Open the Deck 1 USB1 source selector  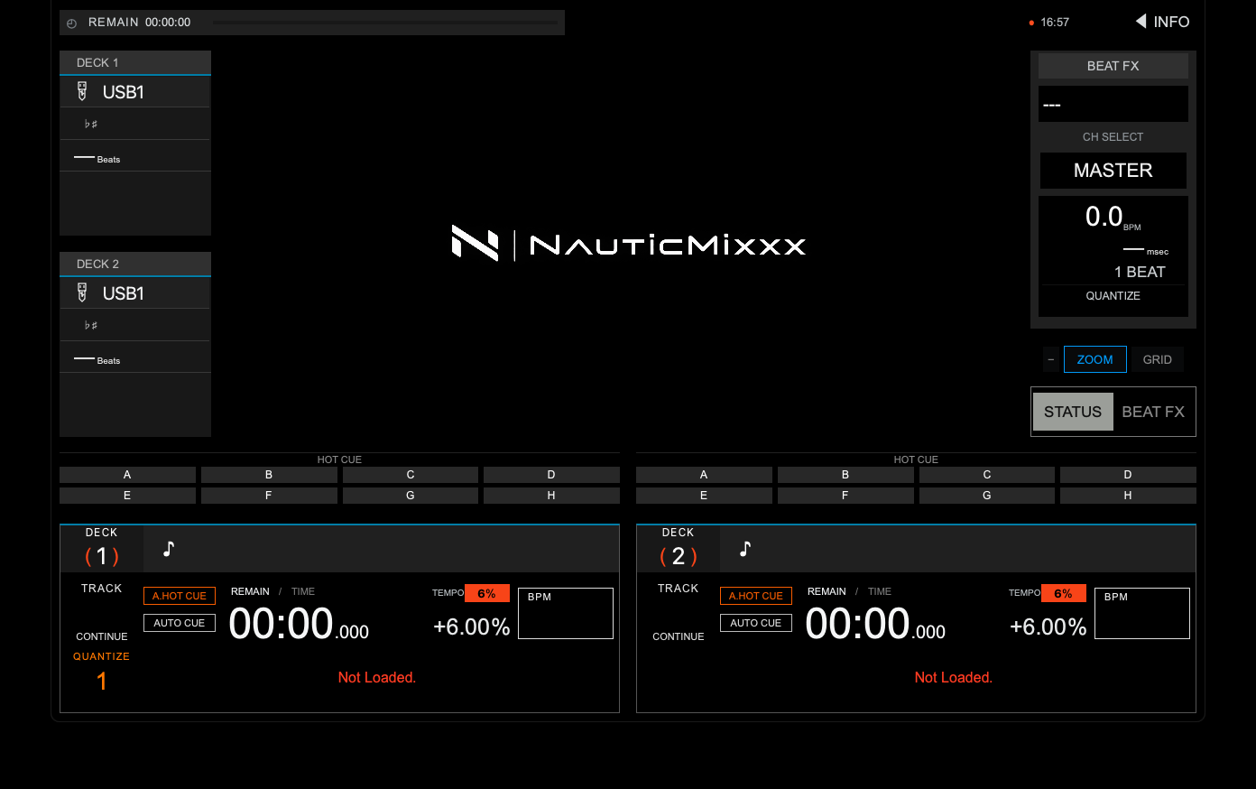(135, 91)
